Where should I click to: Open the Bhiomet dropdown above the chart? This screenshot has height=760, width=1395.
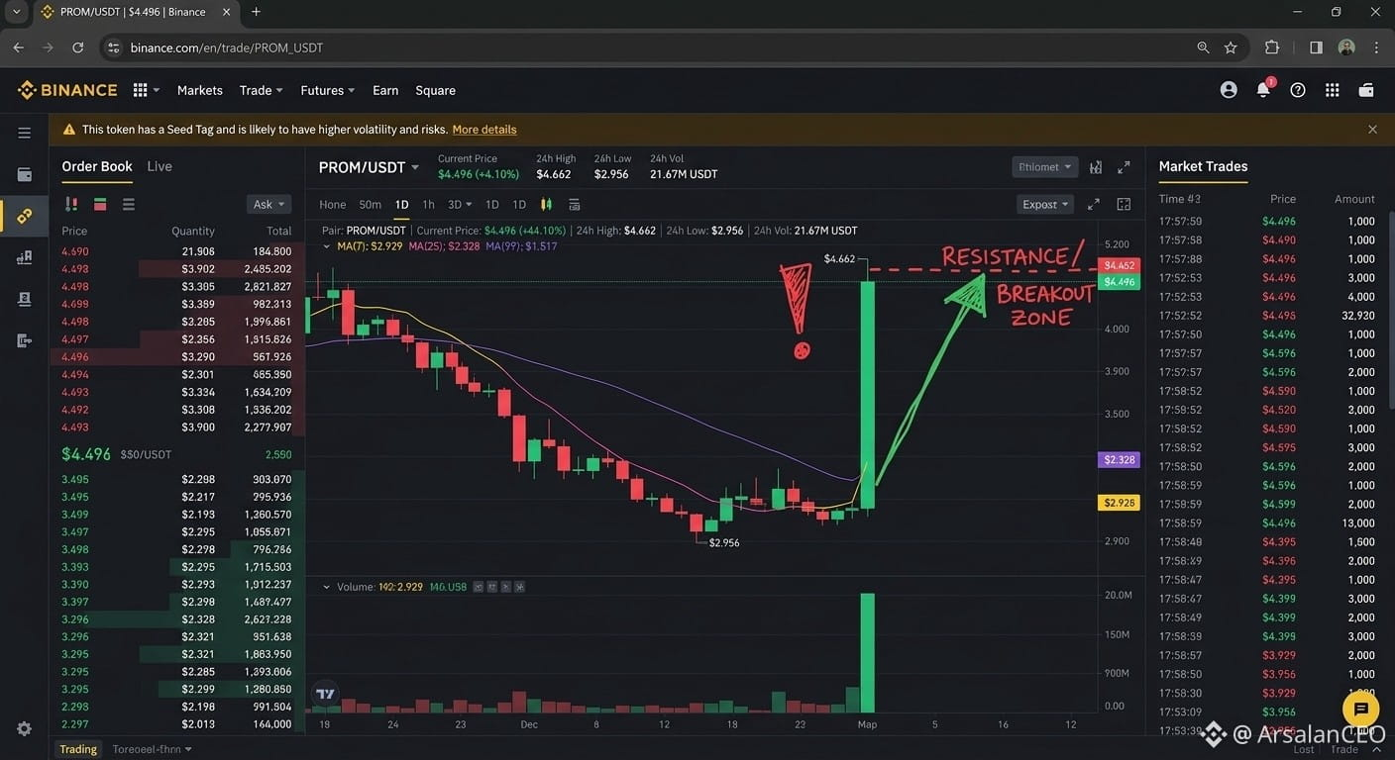pyautogui.click(x=1044, y=167)
